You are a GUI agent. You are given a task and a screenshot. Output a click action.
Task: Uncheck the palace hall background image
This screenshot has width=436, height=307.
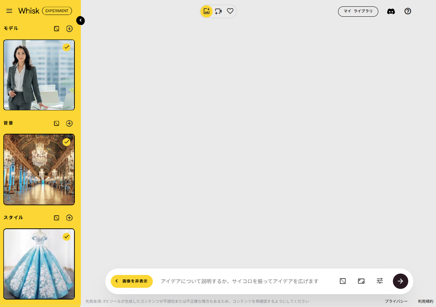point(67,142)
